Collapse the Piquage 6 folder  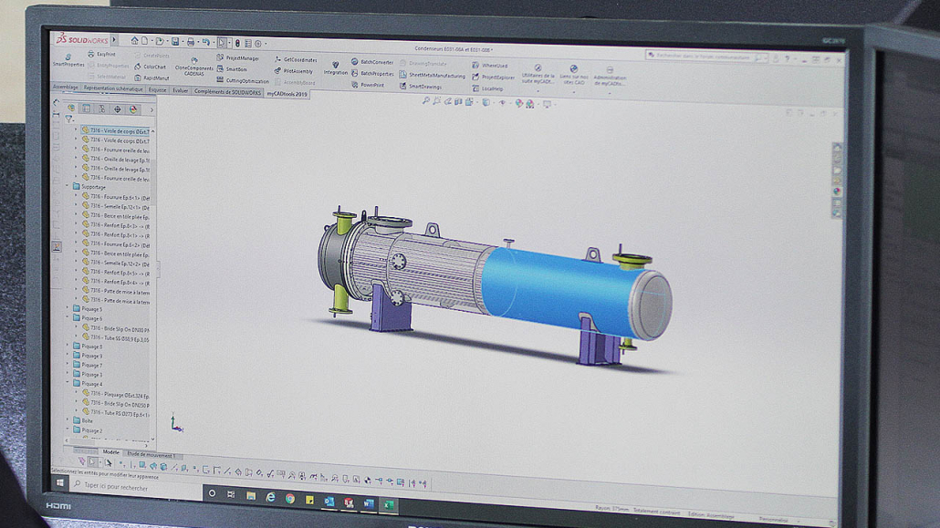pyautogui.click(x=68, y=317)
